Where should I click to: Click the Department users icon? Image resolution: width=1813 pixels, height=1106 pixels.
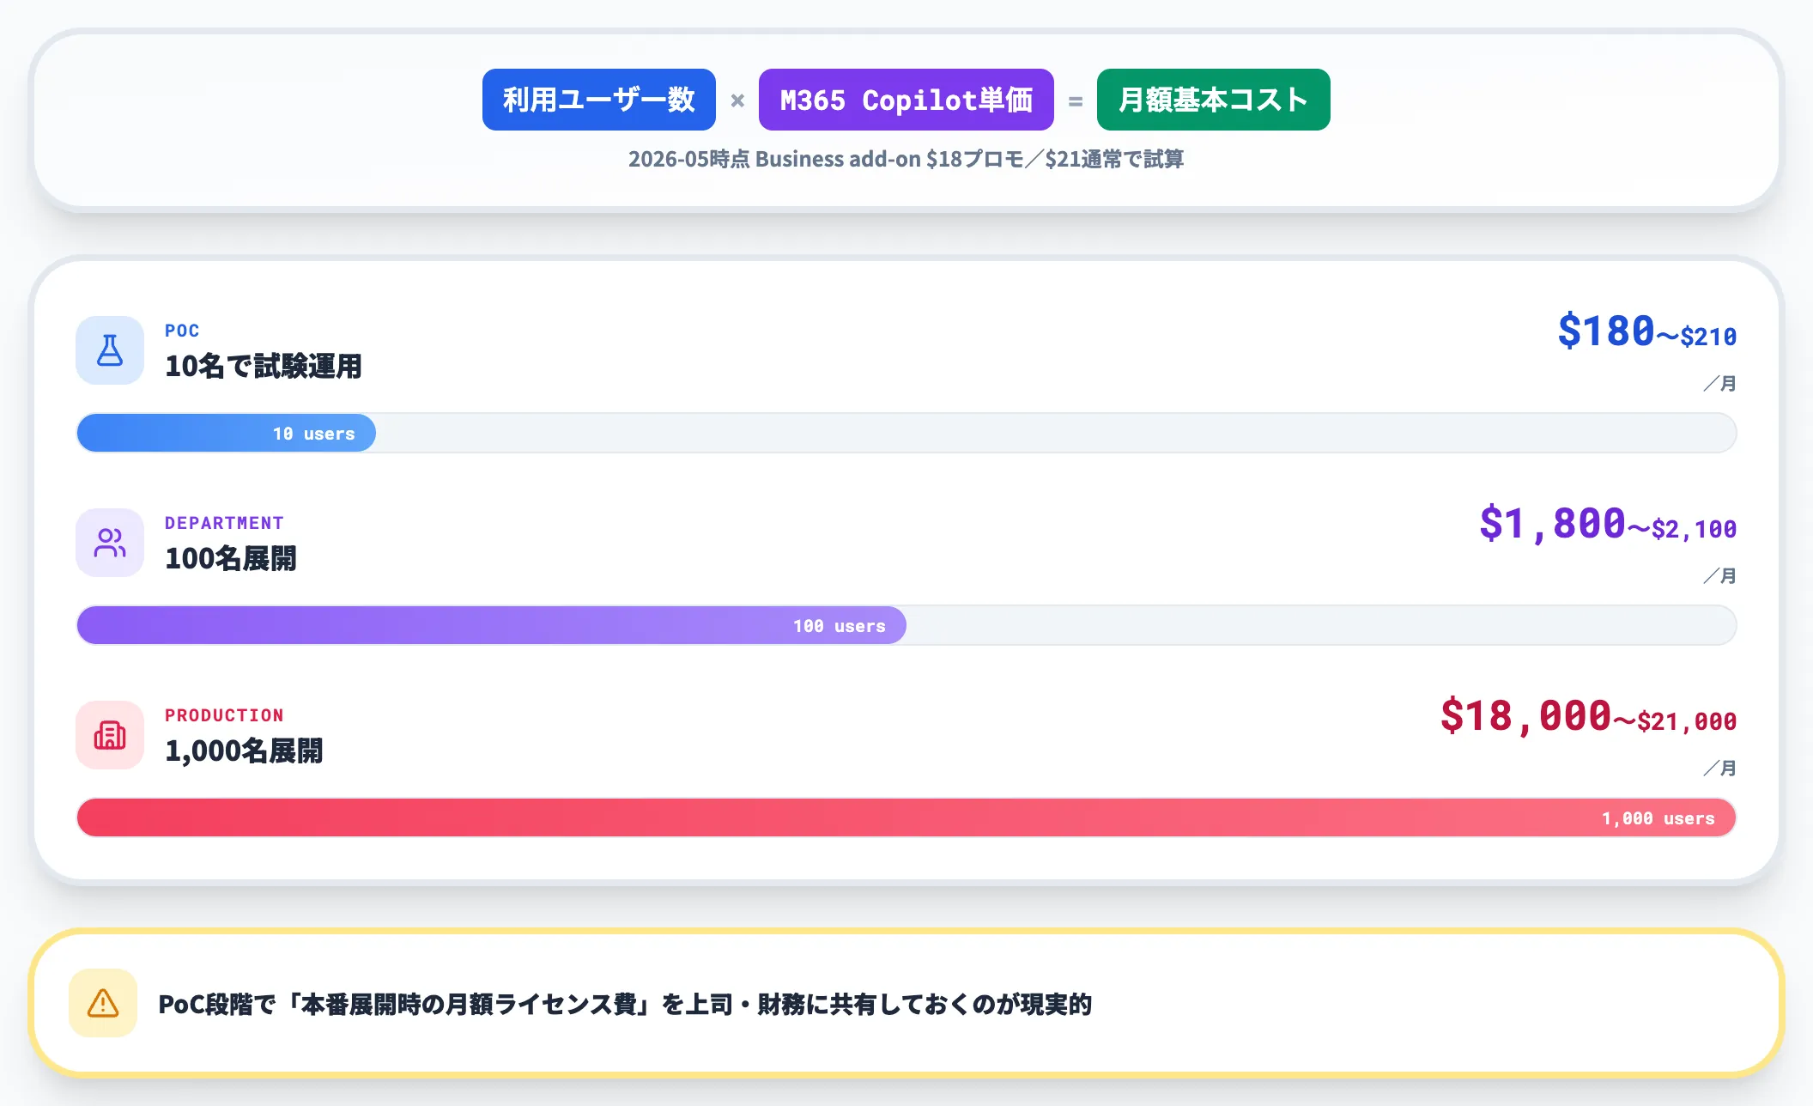point(110,543)
